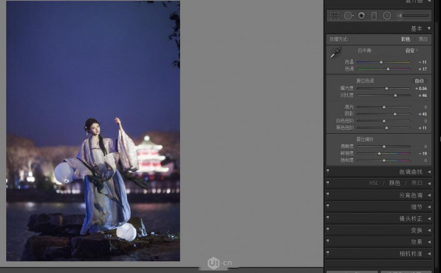Click the 曝光度 exposure slider handle
This screenshot has width=441, height=273.
coord(387,89)
